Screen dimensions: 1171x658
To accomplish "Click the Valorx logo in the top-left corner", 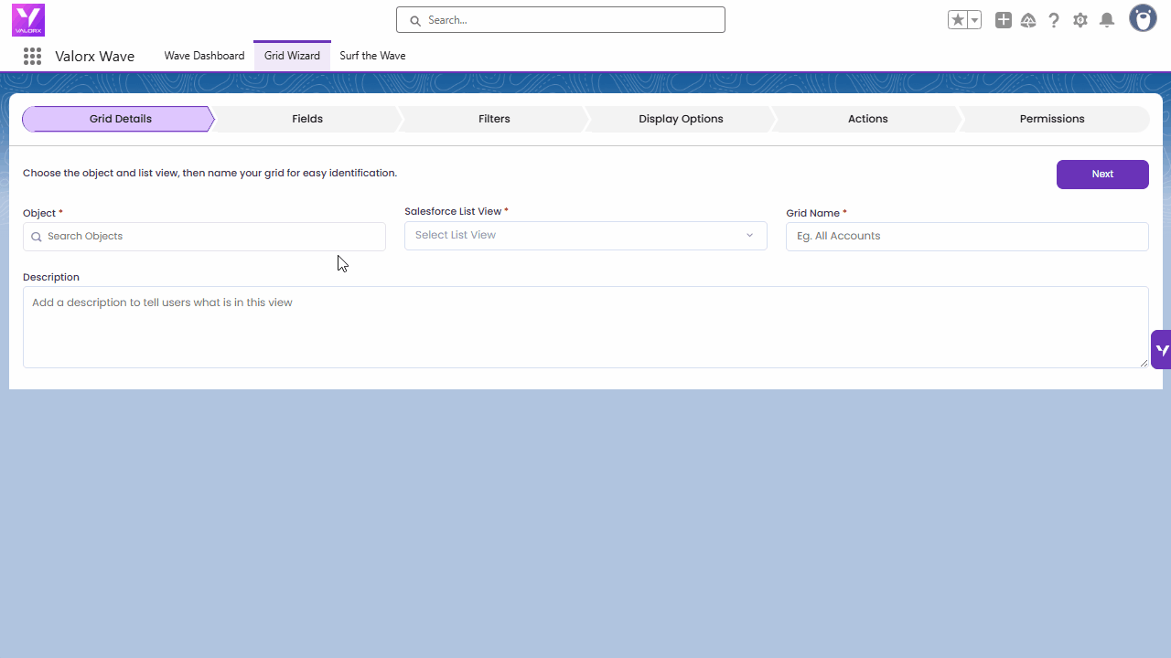I will click(x=27, y=19).
